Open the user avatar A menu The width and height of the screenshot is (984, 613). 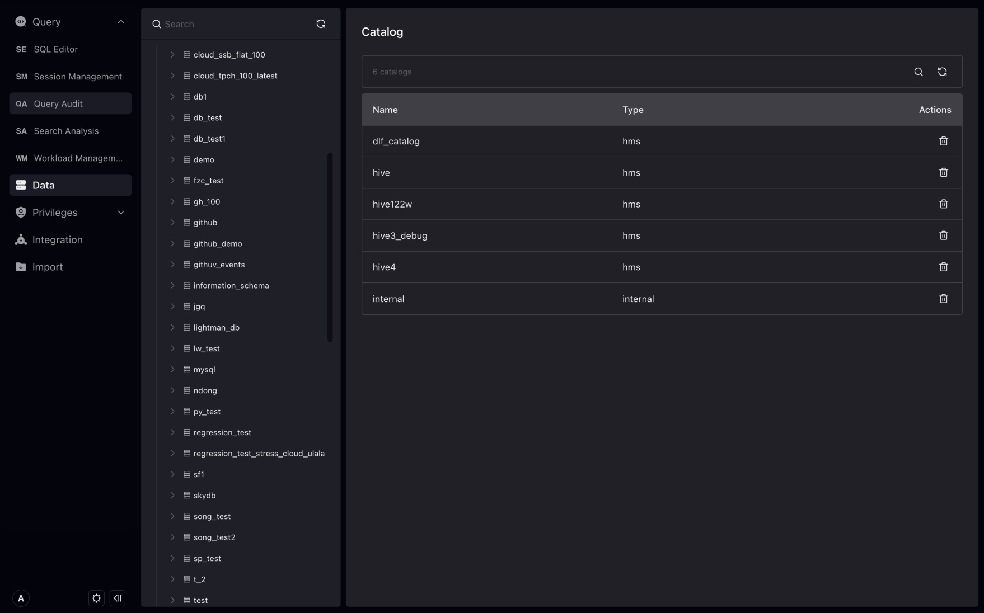pyautogui.click(x=21, y=598)
